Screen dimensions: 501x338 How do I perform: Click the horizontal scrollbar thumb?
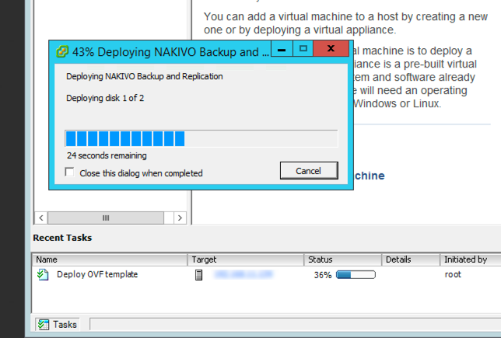[106, 218]
